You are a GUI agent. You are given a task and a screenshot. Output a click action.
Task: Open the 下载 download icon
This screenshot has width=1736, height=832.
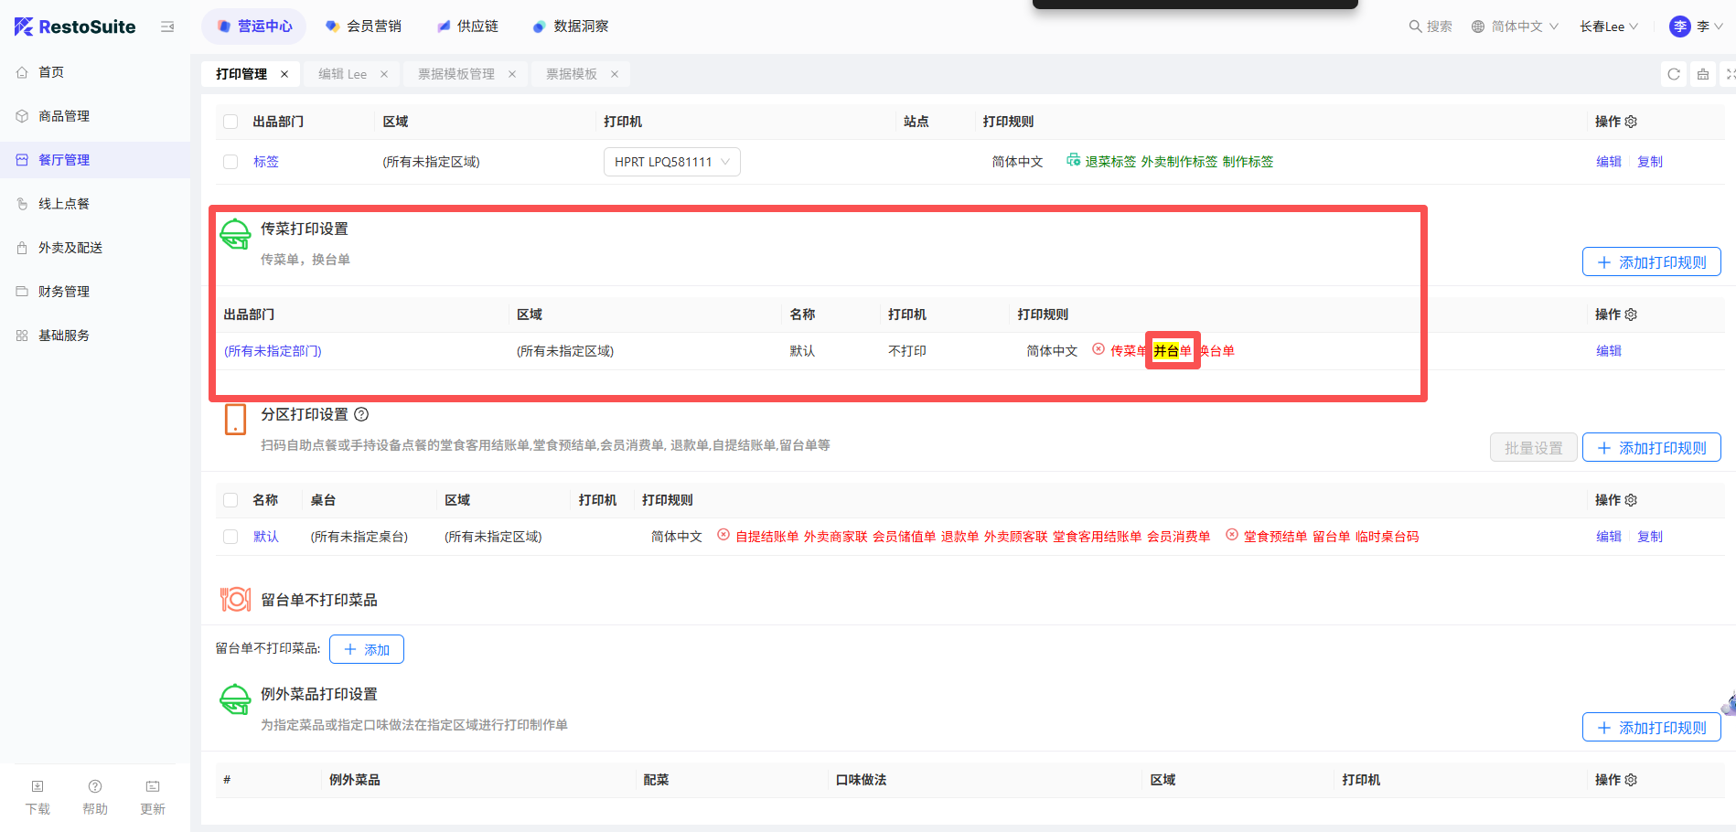tap(38, 786)
